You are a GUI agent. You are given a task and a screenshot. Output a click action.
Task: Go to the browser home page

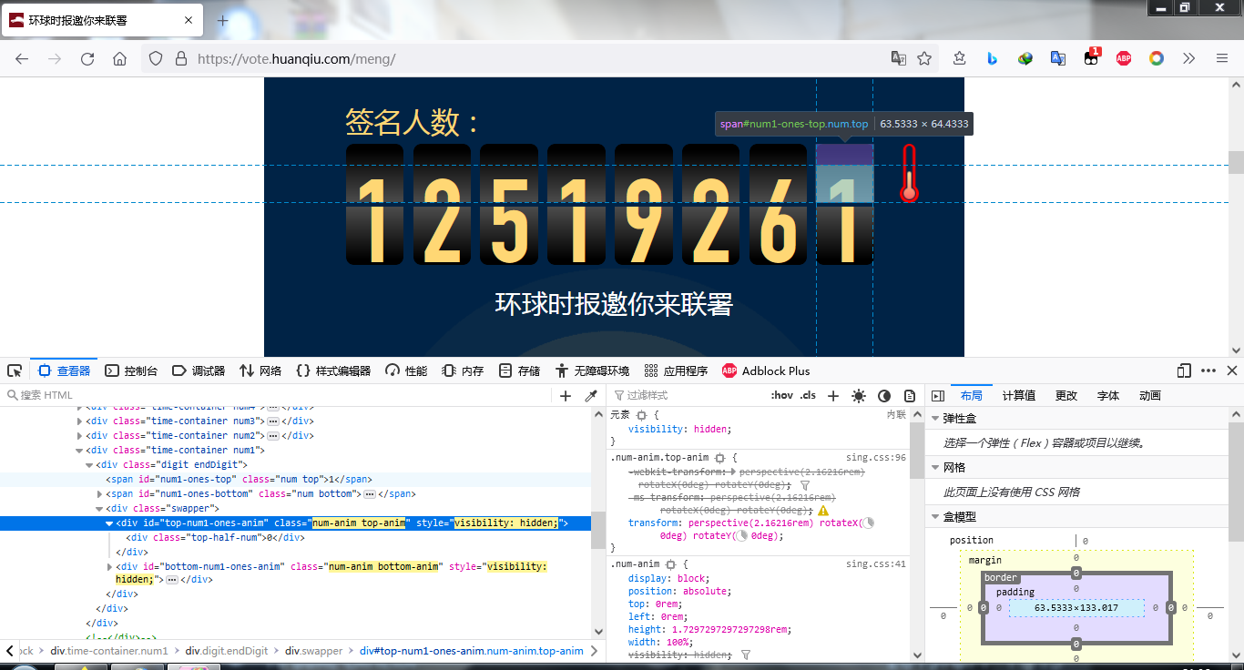click(119, 58)
